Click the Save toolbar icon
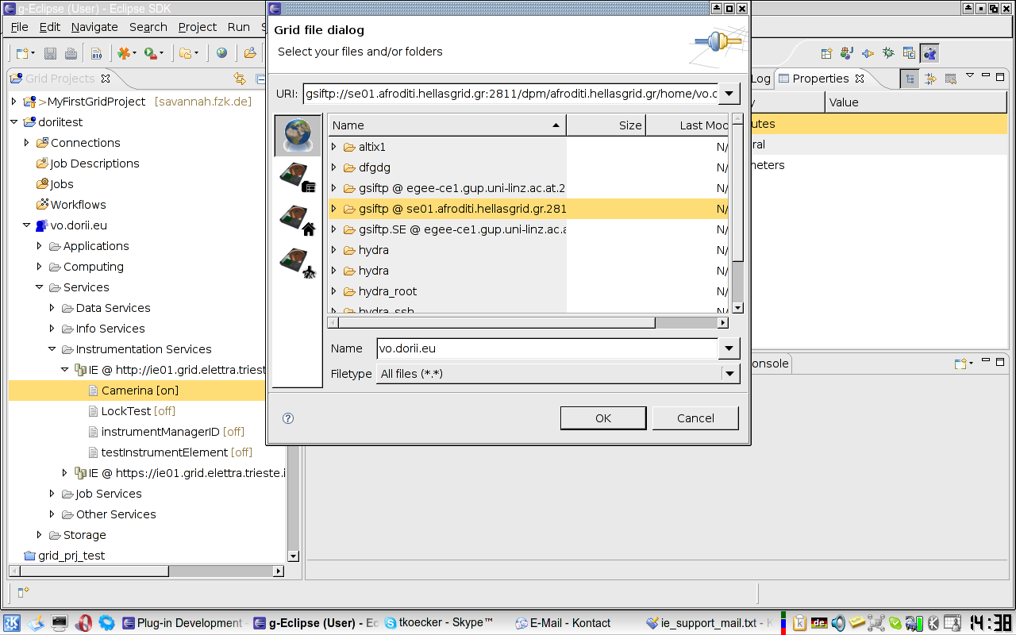1016x635 pixels. [50, 53]
